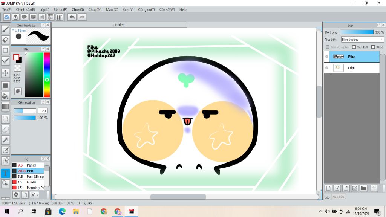Image resolution: width=386 pixels, height=217 pixels.
Task: Adjust the layer Độ trong opacity slider
Action: (357, 32)
